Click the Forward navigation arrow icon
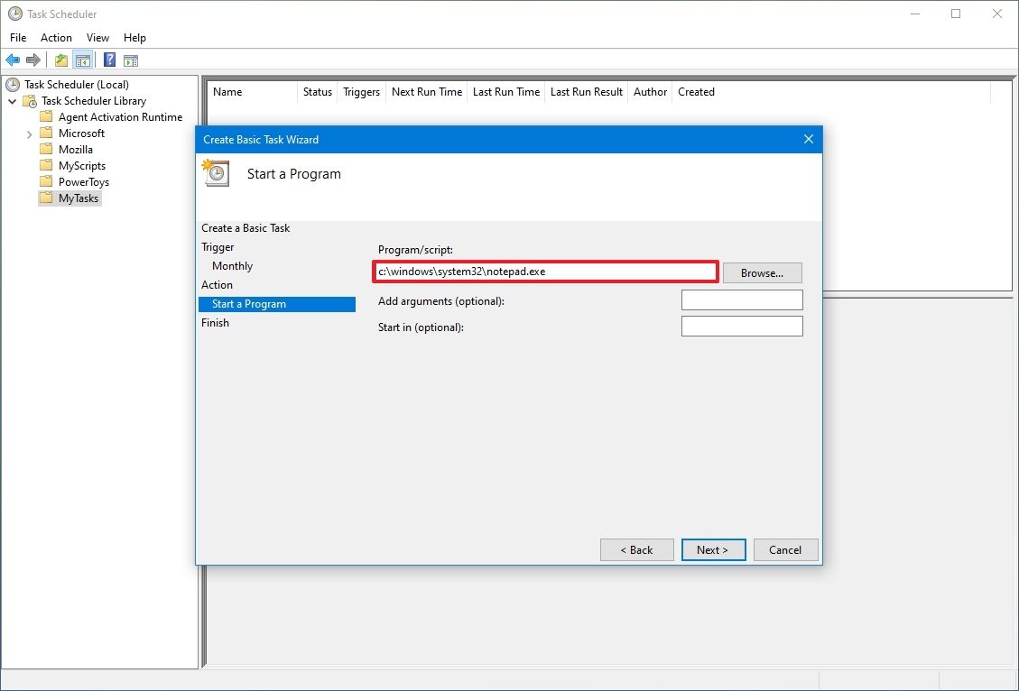The image size is (1019, 691). tap(32, 60)
